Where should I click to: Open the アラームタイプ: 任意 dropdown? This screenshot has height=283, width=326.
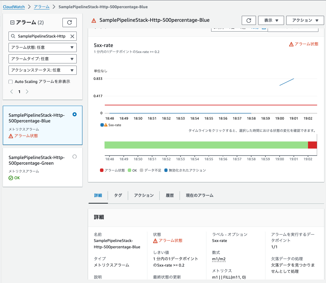coord(43,59)
